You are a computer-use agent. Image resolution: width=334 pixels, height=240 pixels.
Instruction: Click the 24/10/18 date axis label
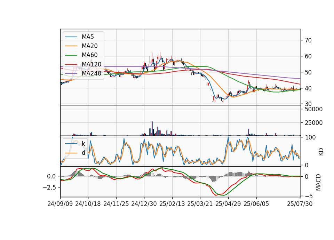click(x=88, y=204)
